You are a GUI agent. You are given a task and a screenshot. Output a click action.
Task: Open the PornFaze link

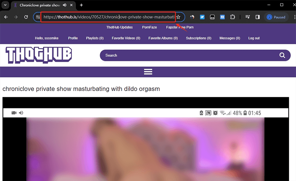(149, 27)
